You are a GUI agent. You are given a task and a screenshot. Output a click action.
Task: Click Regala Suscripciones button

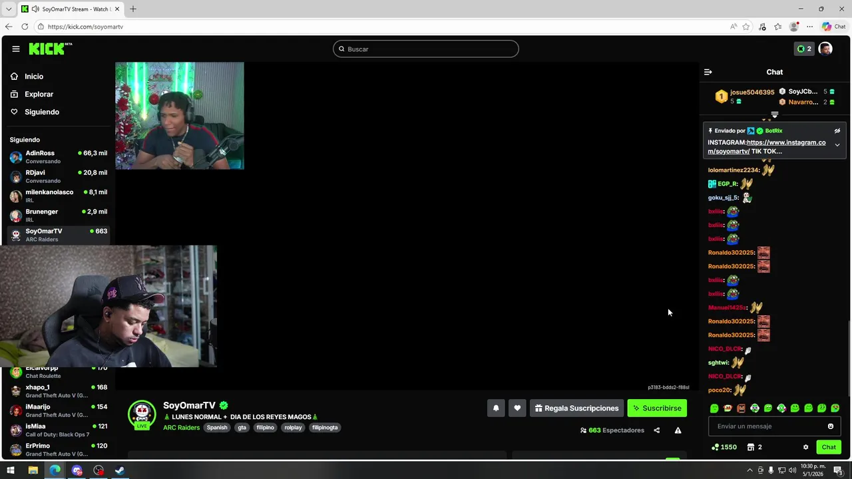click(x=576, y=408)
